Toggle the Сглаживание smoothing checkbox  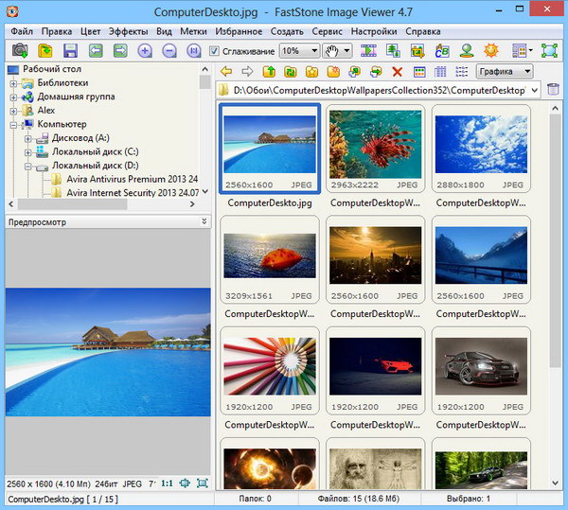pyautogui.click(x=214, y=51)
